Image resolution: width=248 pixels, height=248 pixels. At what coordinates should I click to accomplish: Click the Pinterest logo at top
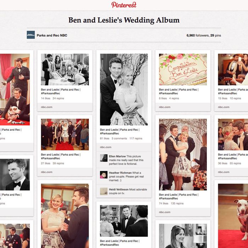(x=124, y=5)
